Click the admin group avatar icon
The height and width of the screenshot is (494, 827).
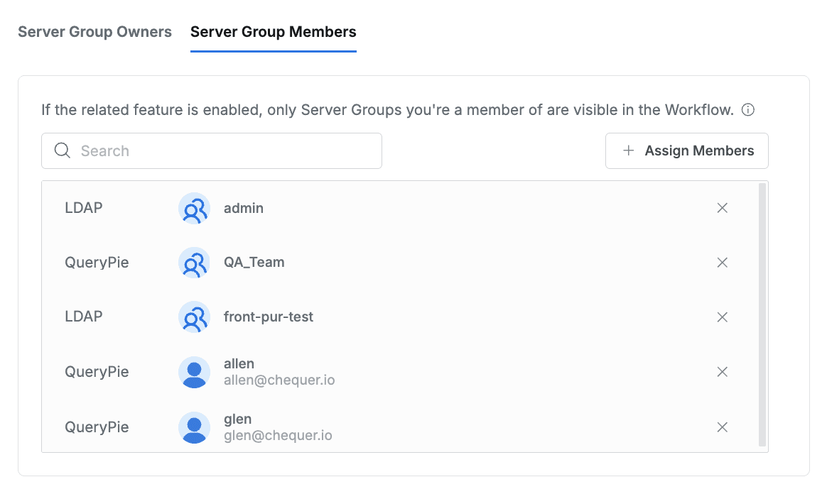click(x=194, y=209)
